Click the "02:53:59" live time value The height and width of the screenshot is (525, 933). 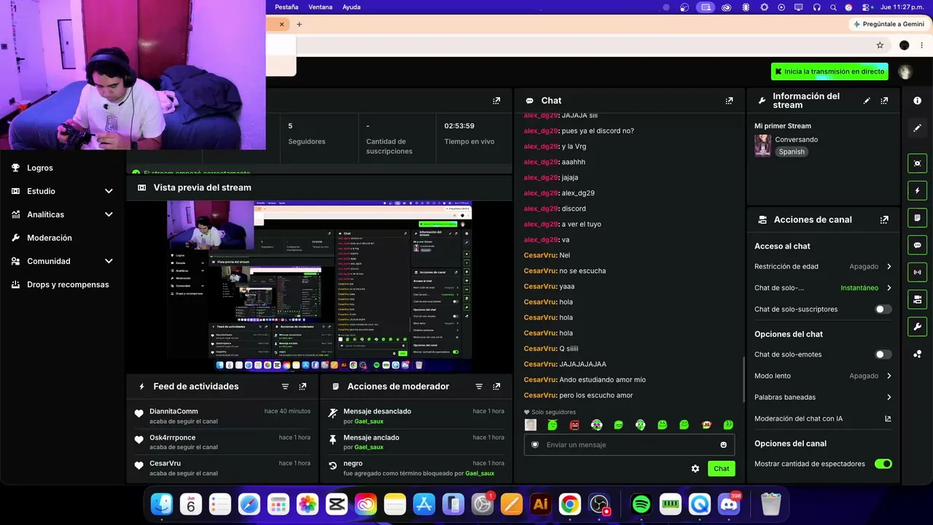click(x=459, y=126)
